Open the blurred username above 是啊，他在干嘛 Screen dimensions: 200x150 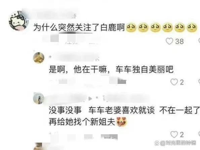tap(74, 58)
